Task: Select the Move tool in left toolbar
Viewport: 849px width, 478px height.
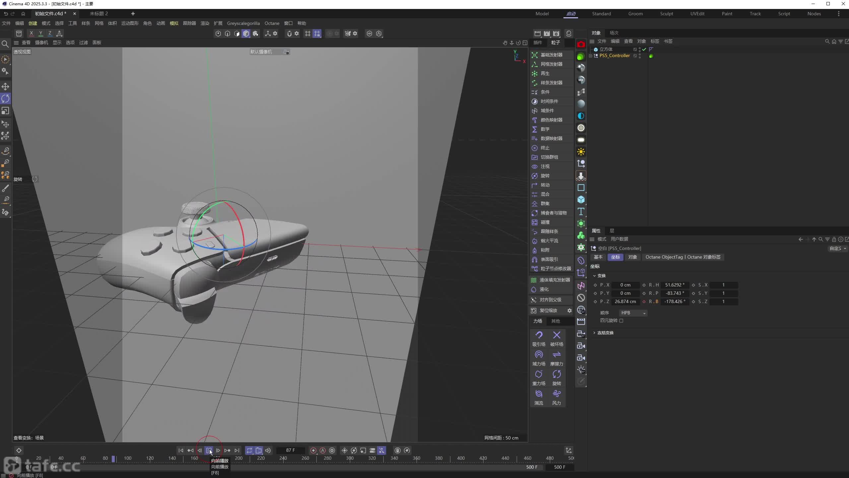Action: (x=5, y=87)
